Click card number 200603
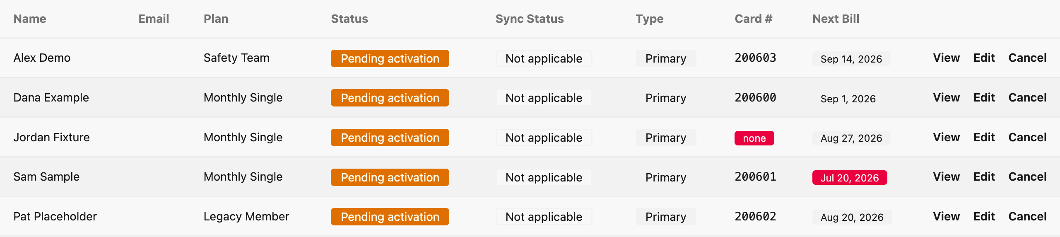Screen dimensions: 1060x237 (755, 58)
